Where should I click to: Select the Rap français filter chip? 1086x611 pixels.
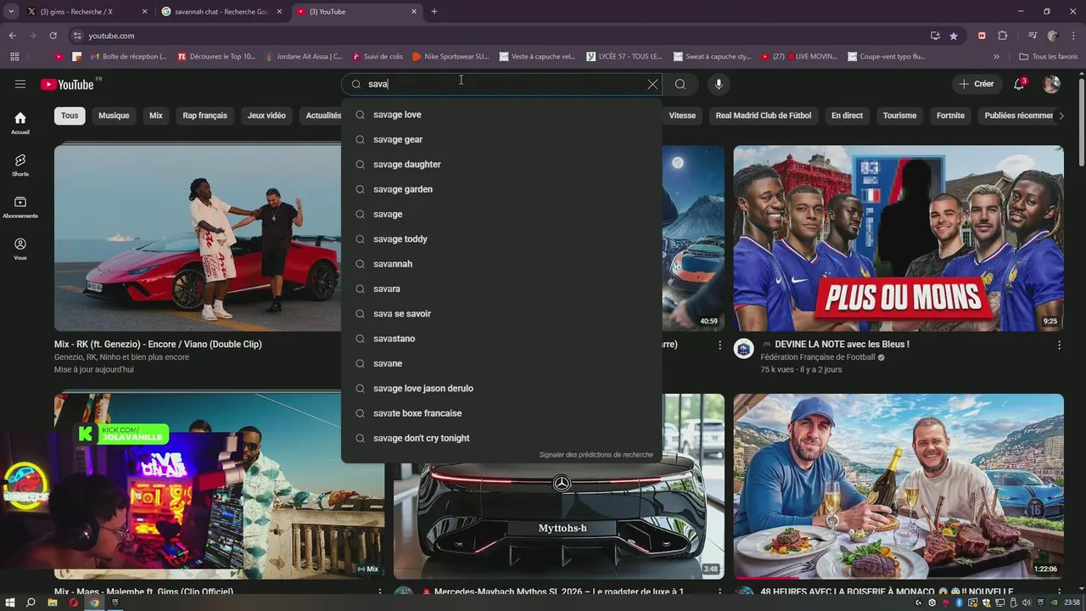point(205,115)
